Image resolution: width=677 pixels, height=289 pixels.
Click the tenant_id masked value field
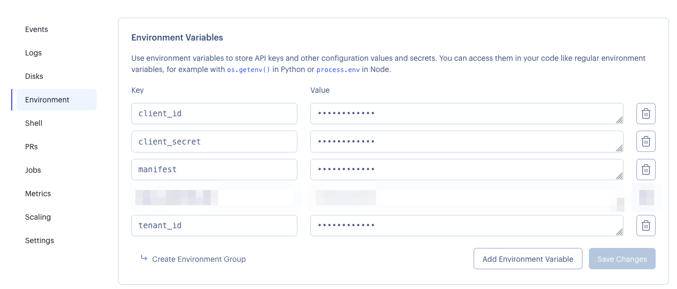(466, 226)
